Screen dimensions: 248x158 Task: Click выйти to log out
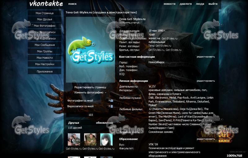(213, 4)
